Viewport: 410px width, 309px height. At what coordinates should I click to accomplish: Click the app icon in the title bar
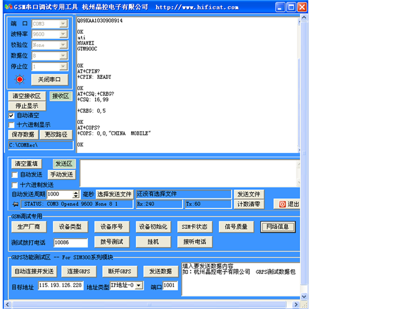[x=7, y=7]
